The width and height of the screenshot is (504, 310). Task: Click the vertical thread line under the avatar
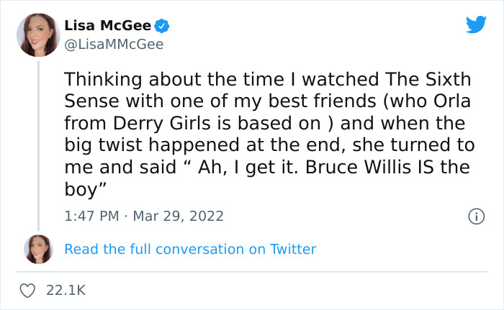point(38,144)
